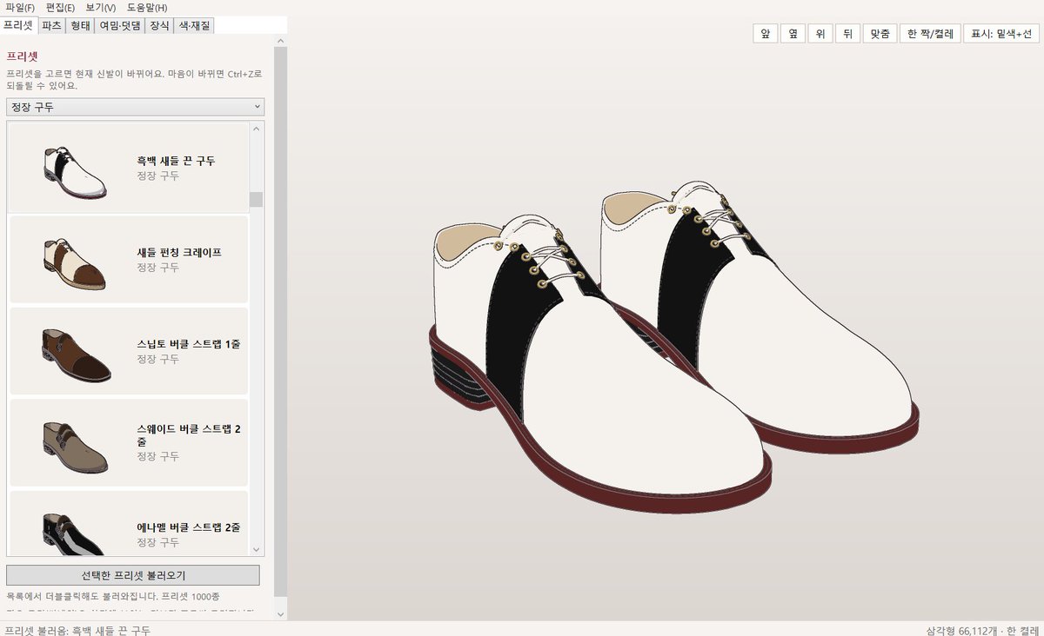This screenshot has width=1044, height=636.
Task: Switch to side view with 옆 button
Action: tap(792, 34)
